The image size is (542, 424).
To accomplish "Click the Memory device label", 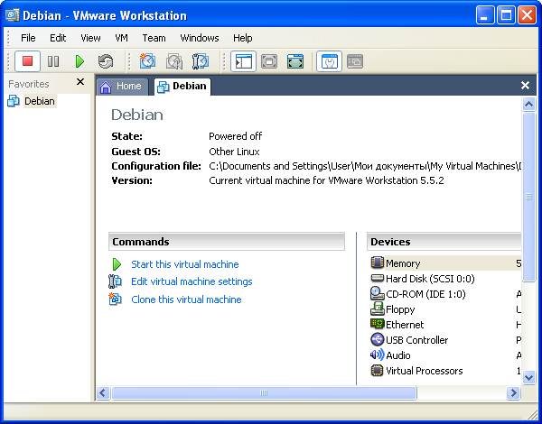I will pyautogui.click(x=403, y=263).
